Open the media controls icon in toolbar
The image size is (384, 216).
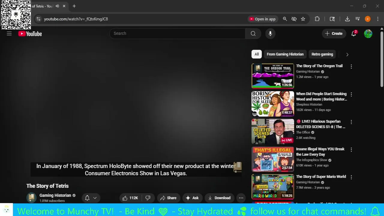(x=358, y=19)
